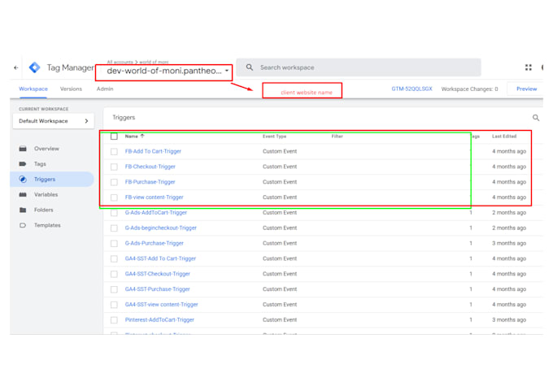Check the GA4-SST-Checkout-Trigger row checkbox

(114, 274)
